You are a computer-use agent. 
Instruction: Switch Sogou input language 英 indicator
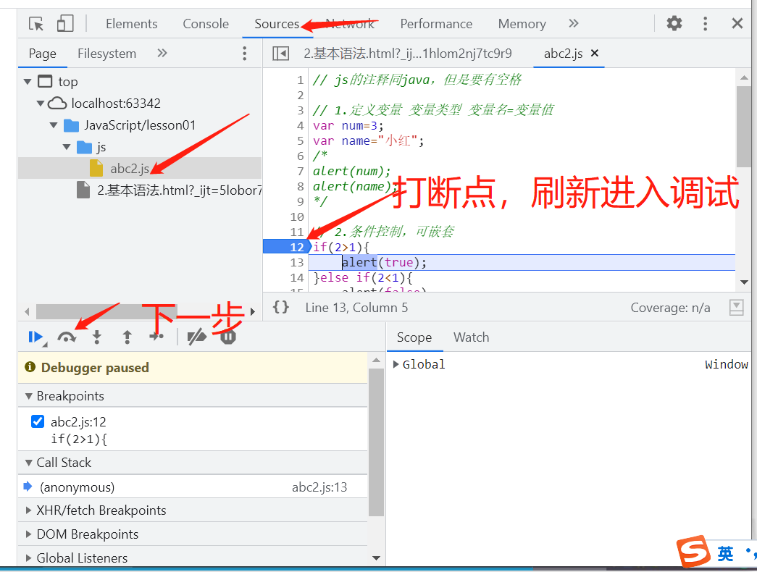[x=725, y=553]
